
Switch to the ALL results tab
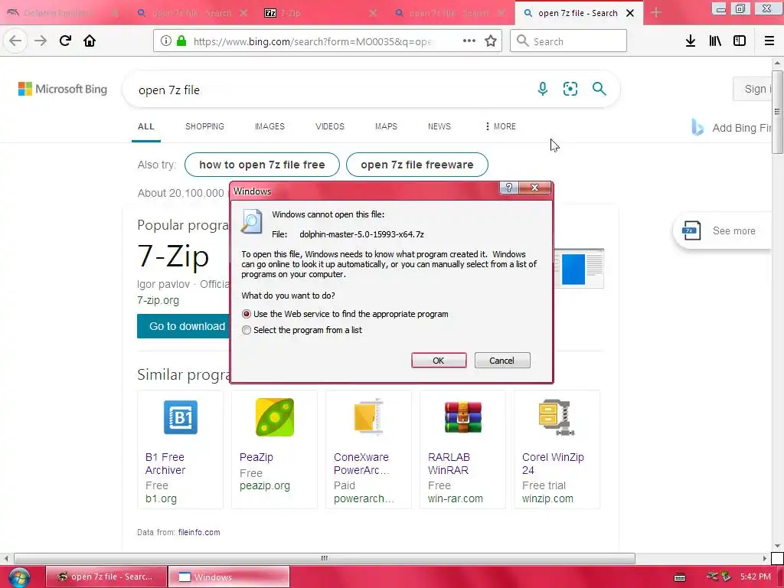click(146, 126)
